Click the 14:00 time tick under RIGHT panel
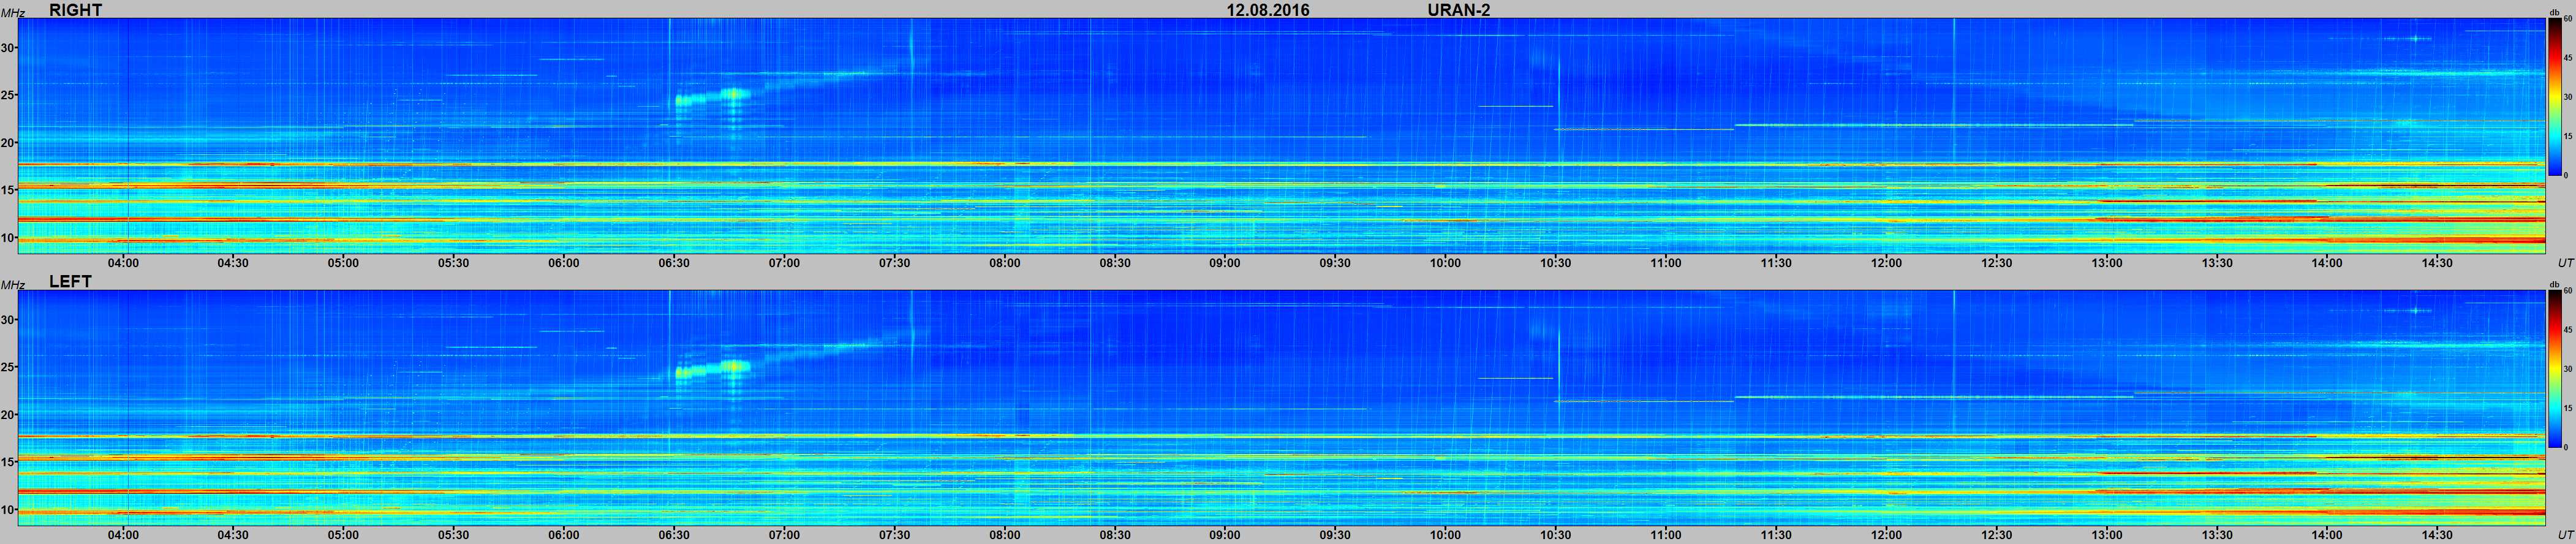Image resolution: width=2576 pixels, height=544 pixels. click(2326, 263)
